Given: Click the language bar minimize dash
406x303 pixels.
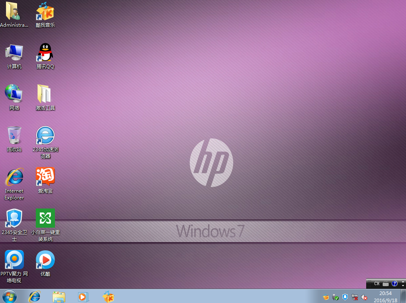Looking at the screenshot, I should click(x=403, y=282).
